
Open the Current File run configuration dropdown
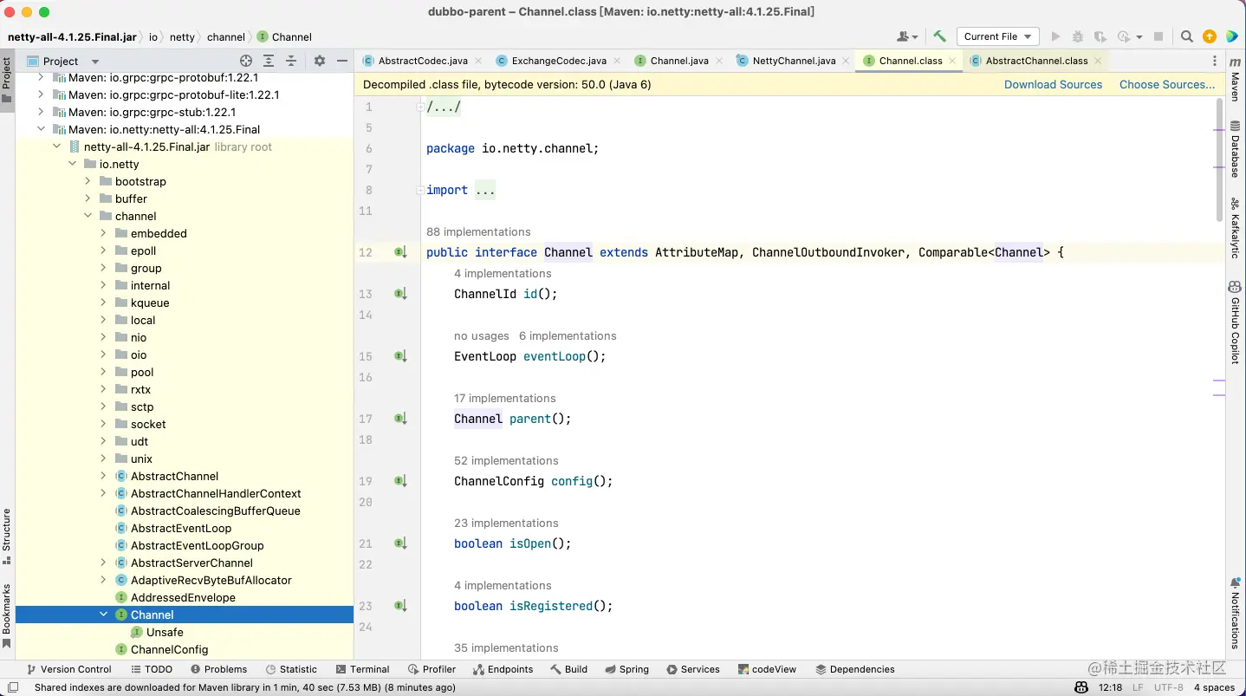(x=997, y=36)
